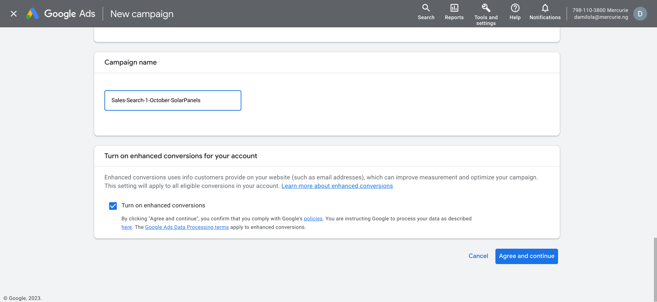Click the Search magnifier icon
The height and width of the screenshot is (302, 657).
coord(426,8)
